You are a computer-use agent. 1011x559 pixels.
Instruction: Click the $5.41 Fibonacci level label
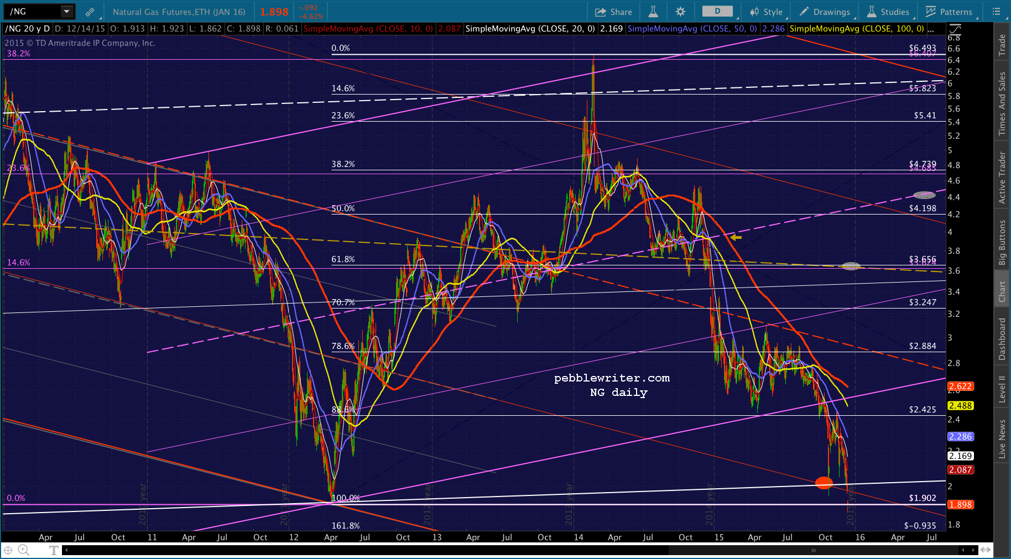click(x=925, y=116)
